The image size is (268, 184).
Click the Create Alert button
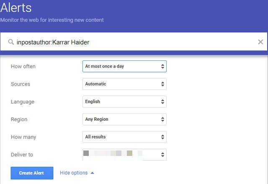point(32,173)
